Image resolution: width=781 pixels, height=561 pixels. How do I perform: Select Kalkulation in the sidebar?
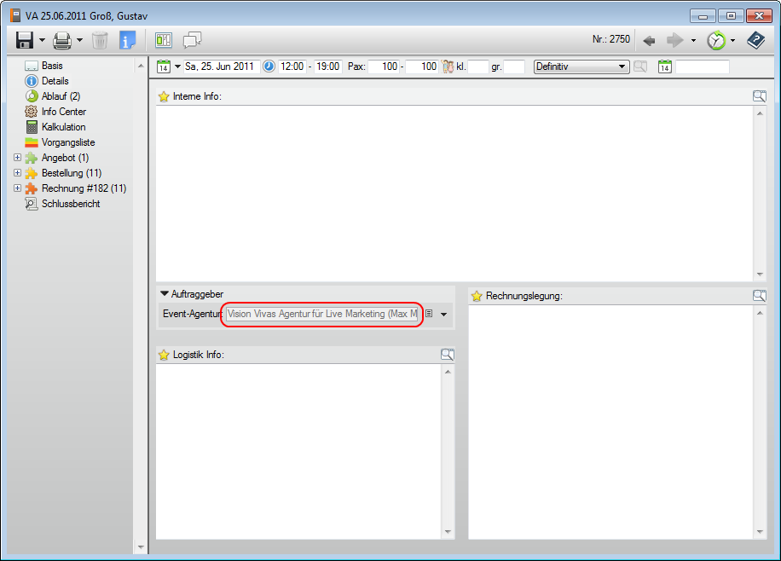tap(63, 127)
